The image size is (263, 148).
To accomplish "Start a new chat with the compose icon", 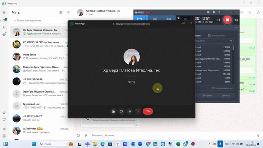I will pyautogui.click(x=61, y=12).
